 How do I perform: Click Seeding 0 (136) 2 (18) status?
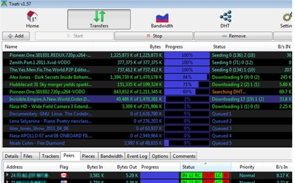[x=234, y=55]
